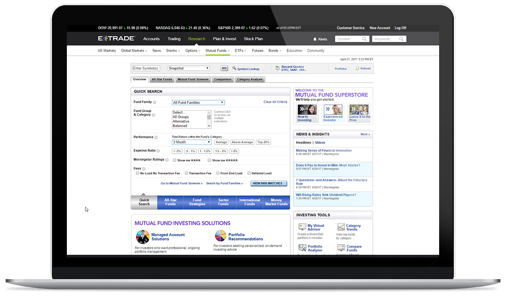Screen dimensions: 506x298
Task: Tick the Deferred Load checkbox
Action: click(x=249, y=173)
